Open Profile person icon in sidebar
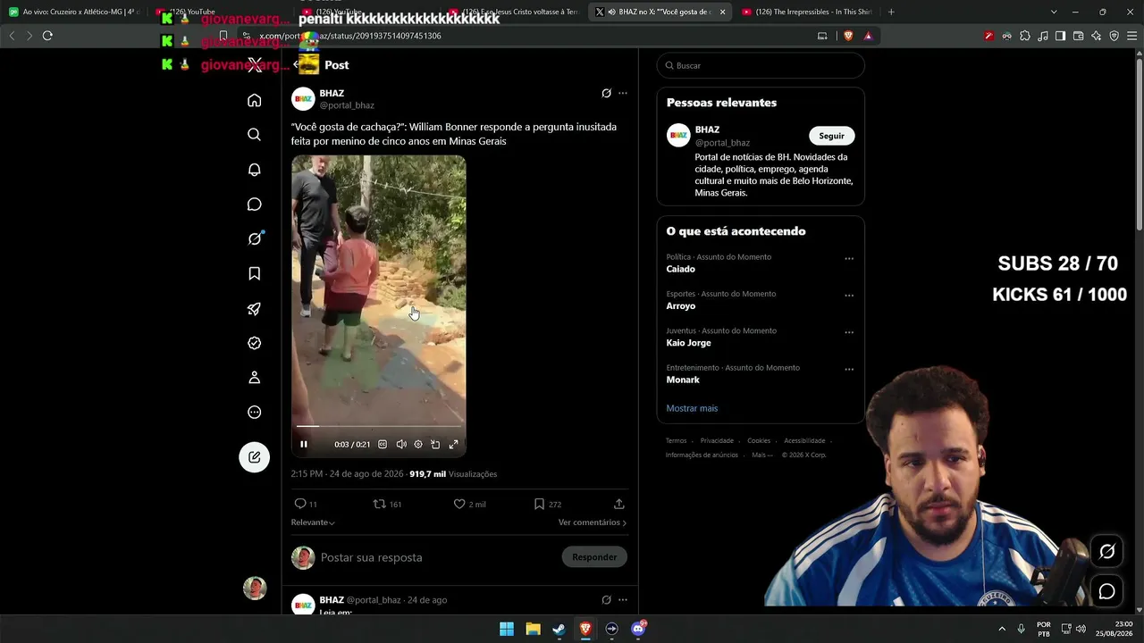This screenshot has width=1144, height=643. [255, 378]
